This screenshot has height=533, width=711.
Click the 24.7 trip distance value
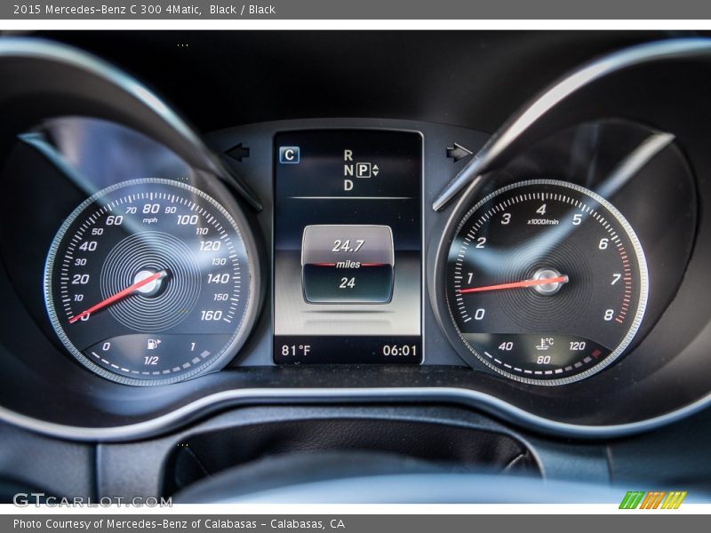coord(348,246)
